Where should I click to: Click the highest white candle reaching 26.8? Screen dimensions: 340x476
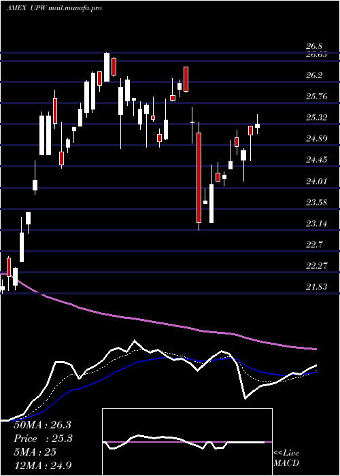point(107,67)
